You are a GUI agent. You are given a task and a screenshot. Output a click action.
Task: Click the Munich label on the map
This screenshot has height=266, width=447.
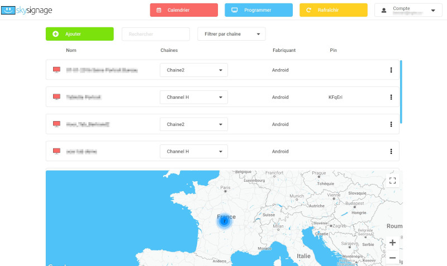[297, 196]
